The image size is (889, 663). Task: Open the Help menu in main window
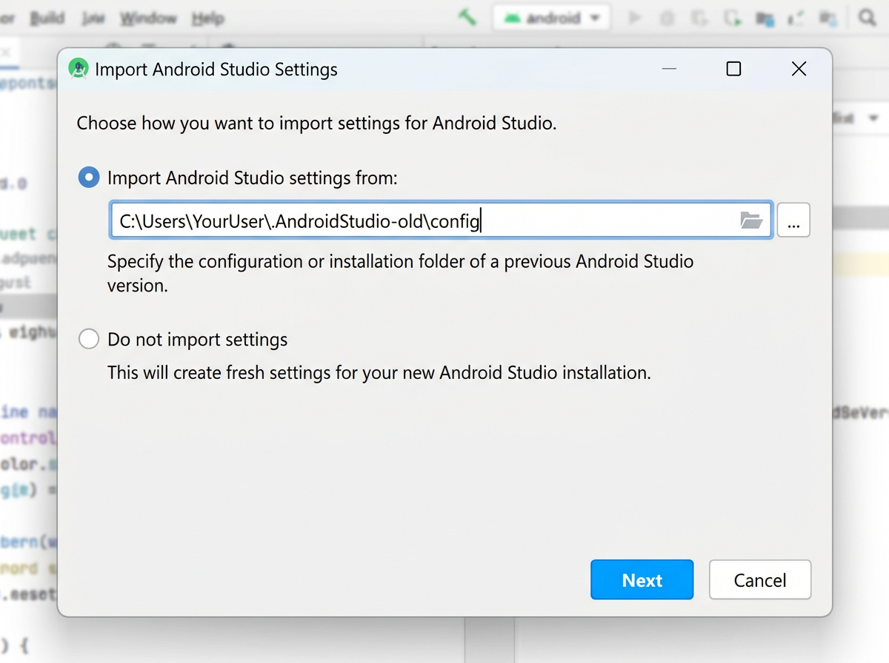pos(207,18)
